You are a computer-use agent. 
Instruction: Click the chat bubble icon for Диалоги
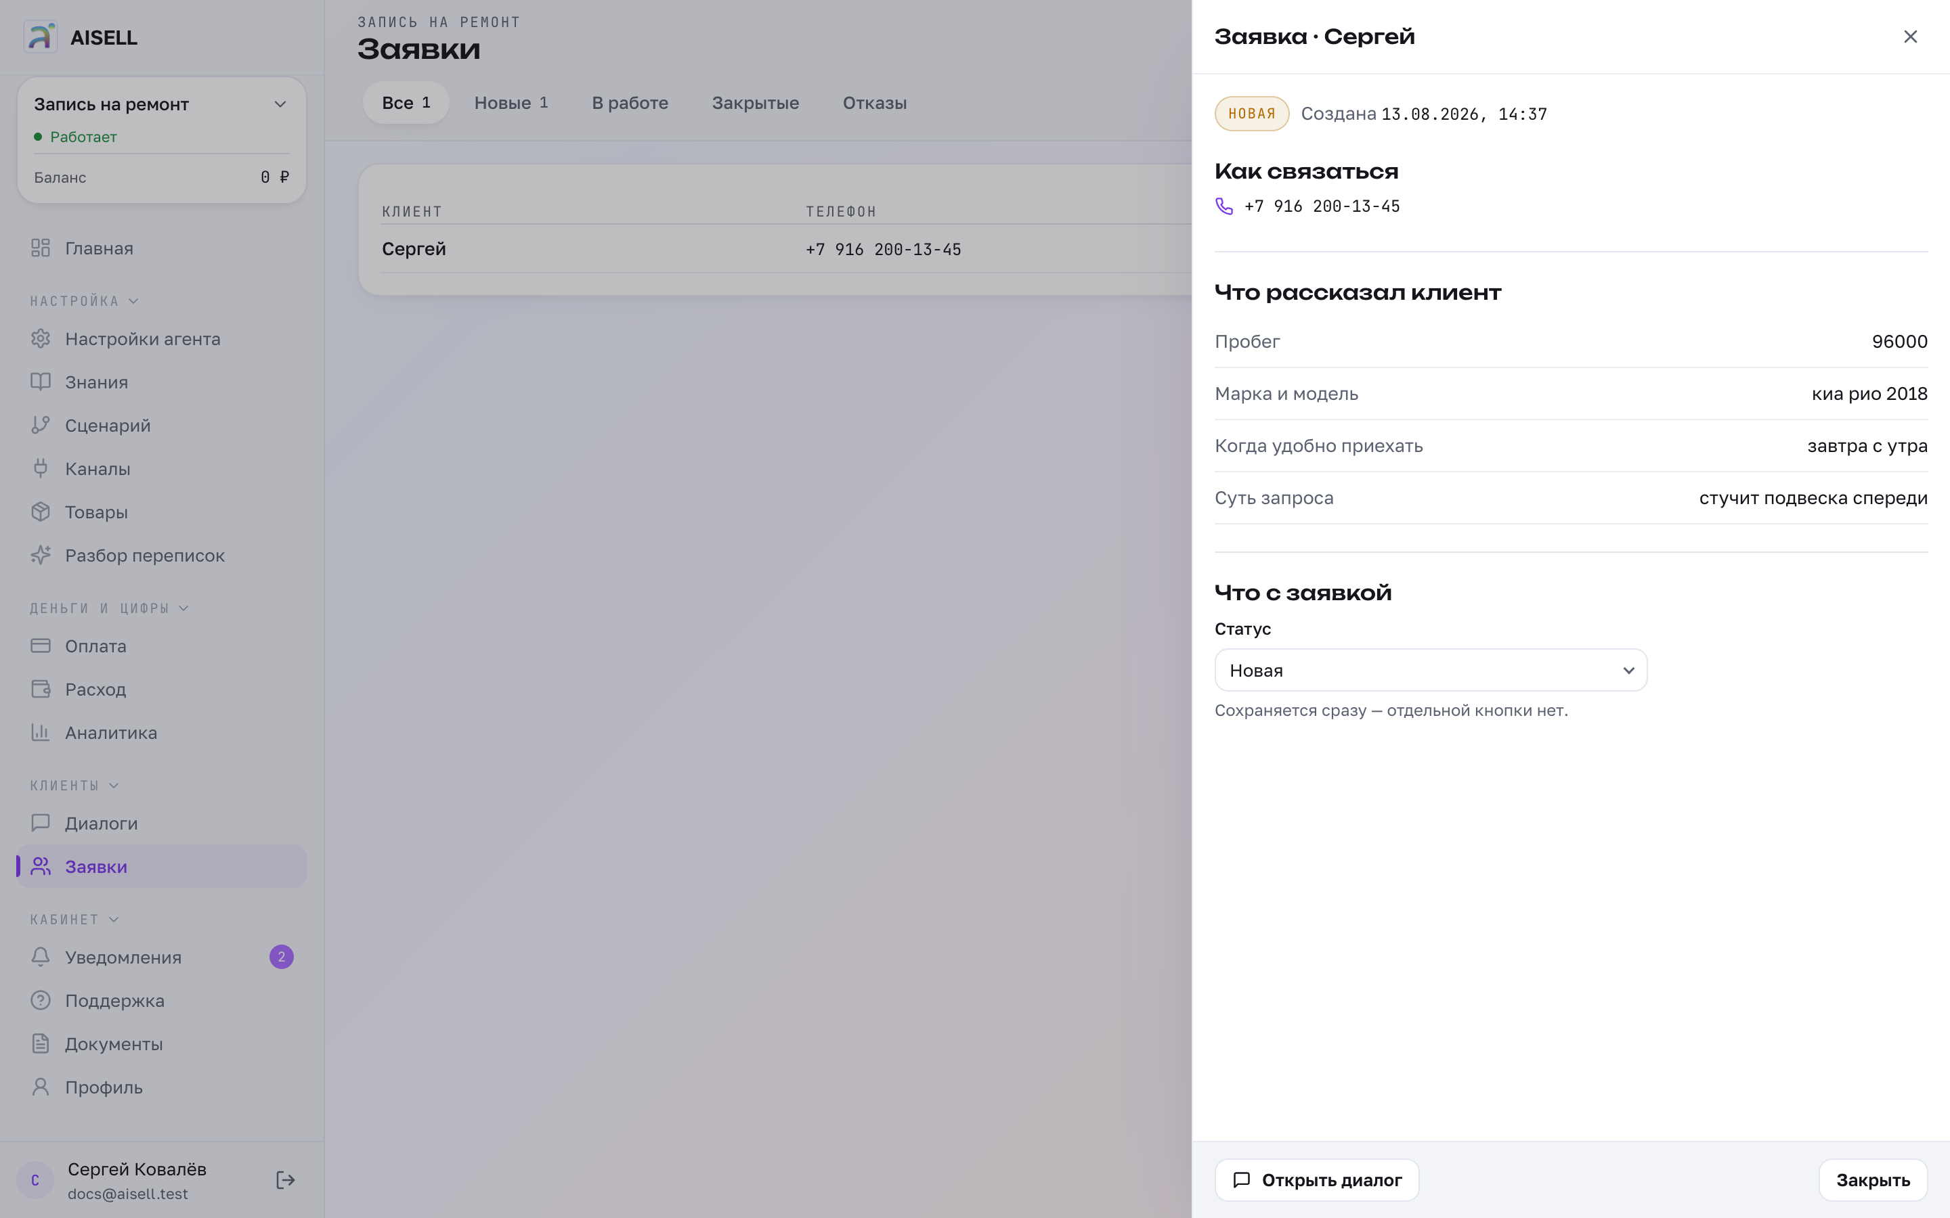click(x=41, y=824)
